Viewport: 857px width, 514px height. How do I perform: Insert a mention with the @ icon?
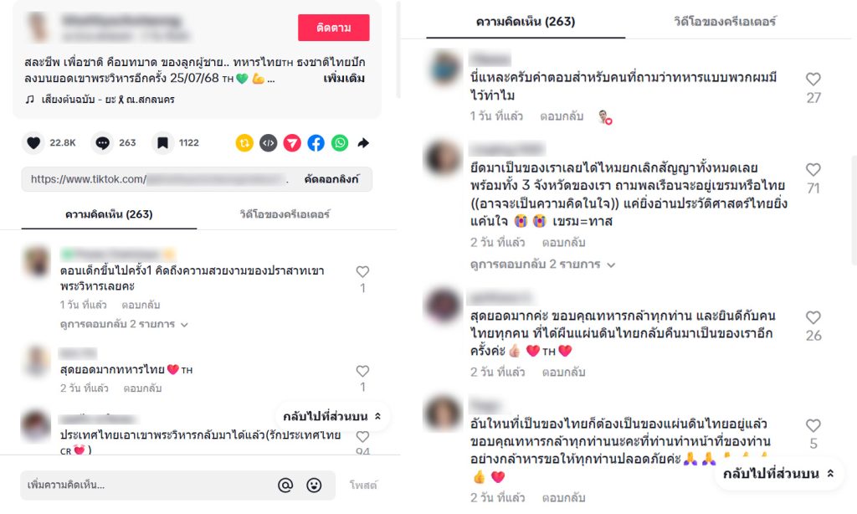(x=285, y=485)
